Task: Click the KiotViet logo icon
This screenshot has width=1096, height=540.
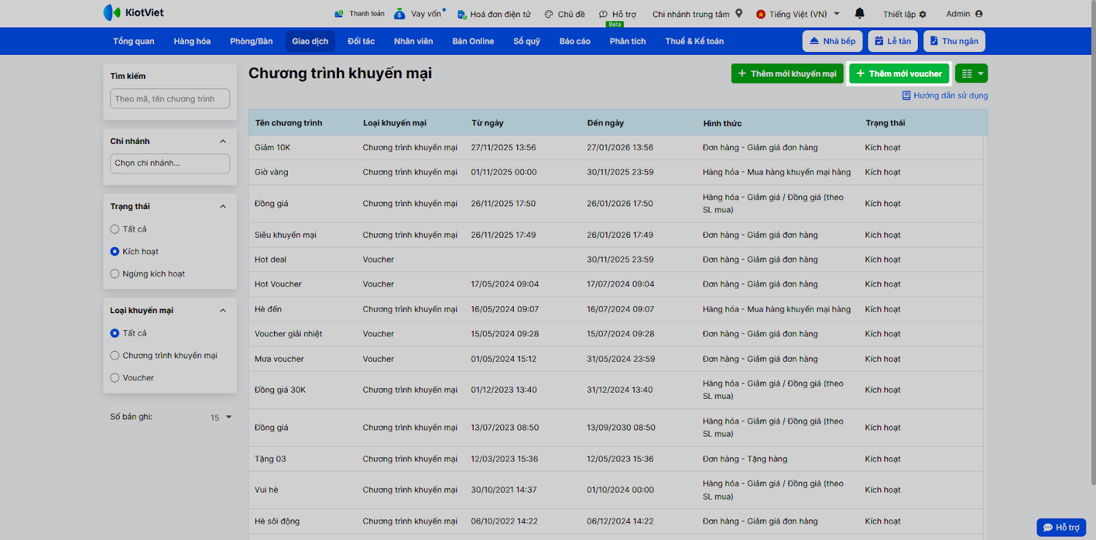Action: point(112,12)
